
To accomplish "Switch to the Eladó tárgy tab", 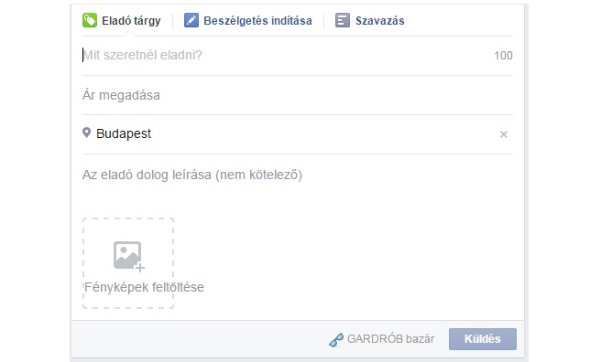I will point(122,21).
